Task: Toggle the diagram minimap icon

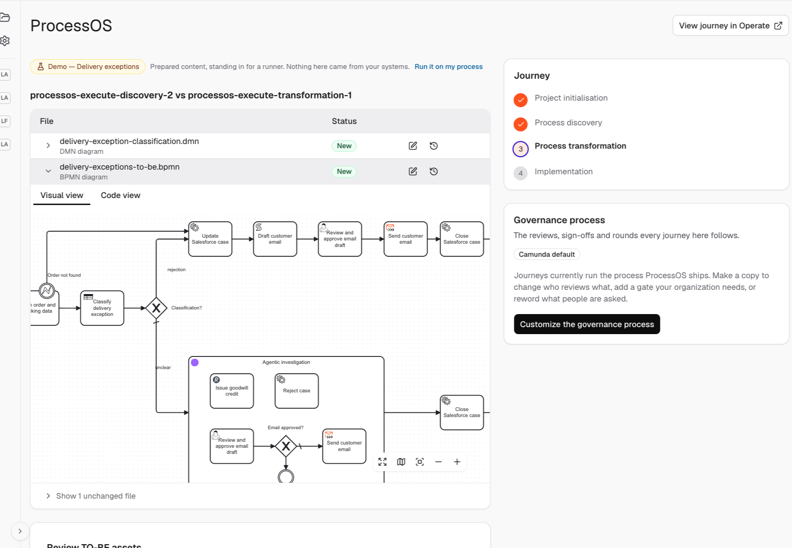Action: 401,462
